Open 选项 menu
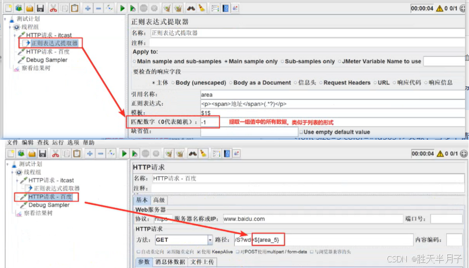Viewport: 469px width, 268px height. 73,143
